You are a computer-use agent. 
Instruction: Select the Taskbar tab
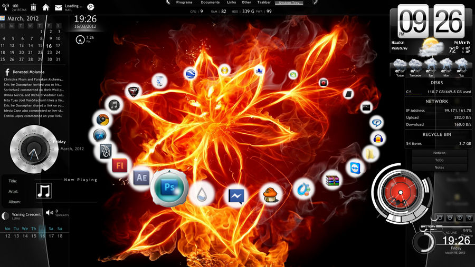pos(264,2)
